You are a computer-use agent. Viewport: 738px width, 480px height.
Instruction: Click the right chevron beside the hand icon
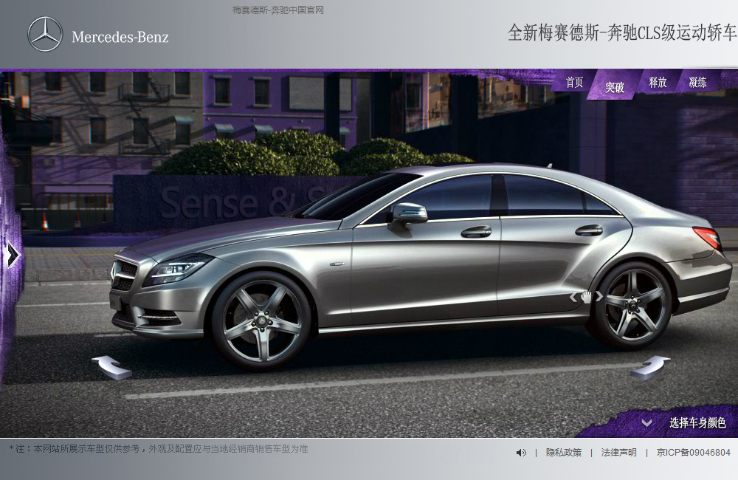(600, 297)
